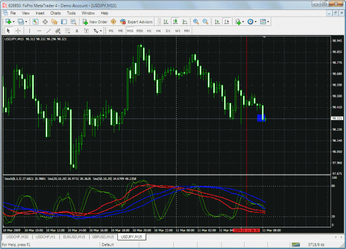Open the View menu
Viewport: 346px width, 249px height.
tap(25, 13)
